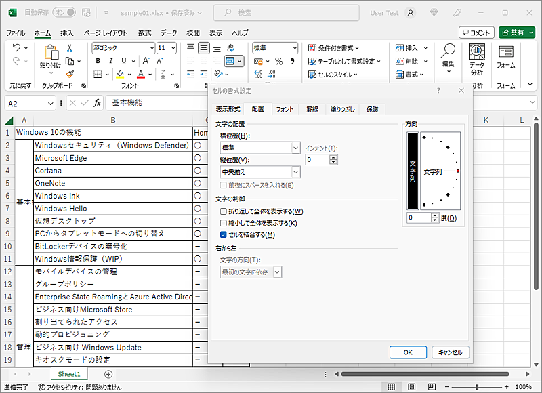Open the 縦位置 中央揃え dropdown
The image size is (542, 393).
tap(295, 172)
